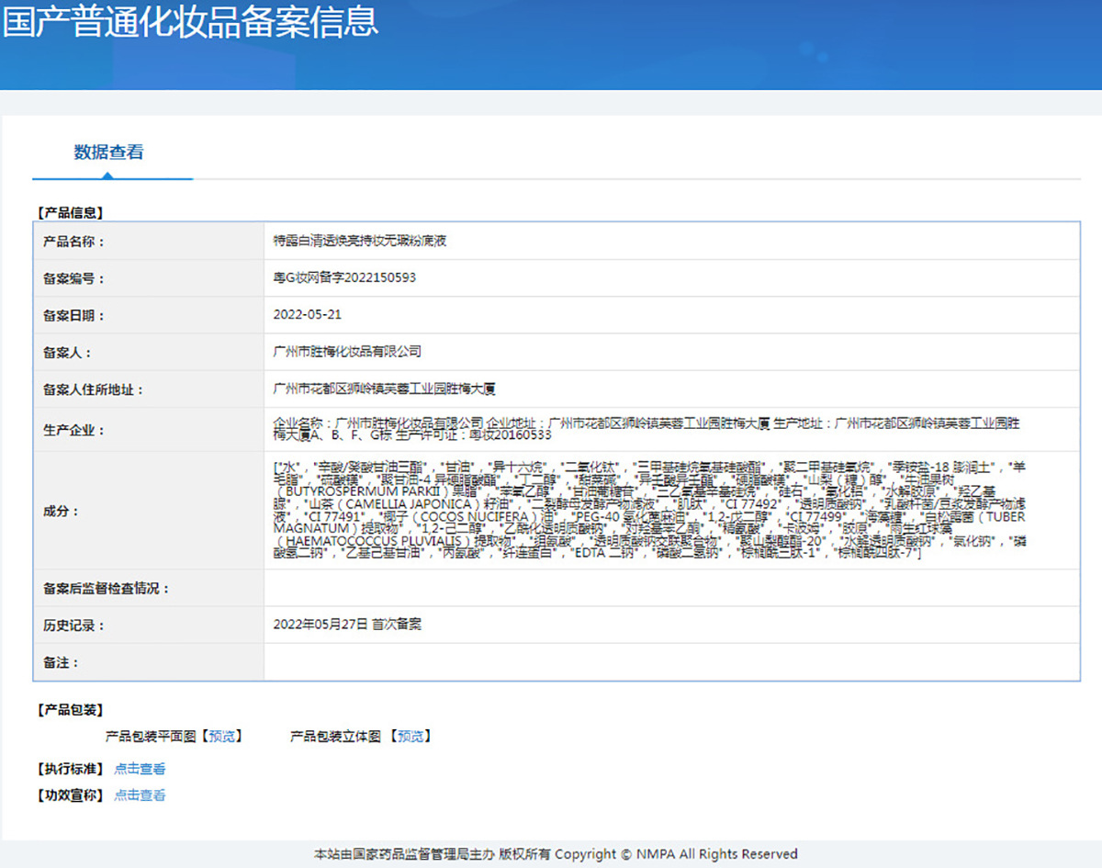Click the 备案人住所地址 address value

[385, 389]
